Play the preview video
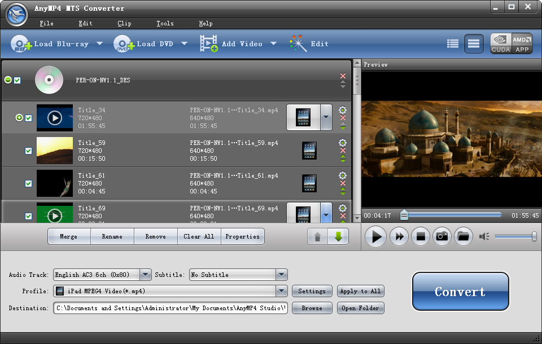This screenshot has width=542, height=344. pos(375,237)
